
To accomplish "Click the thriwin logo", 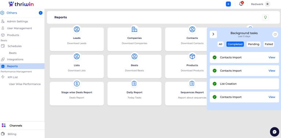I will [21, 4].
